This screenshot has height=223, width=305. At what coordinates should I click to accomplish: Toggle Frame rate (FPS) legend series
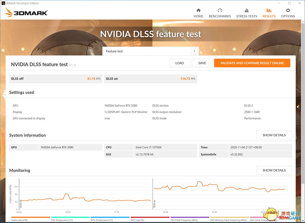click(31, 219)
